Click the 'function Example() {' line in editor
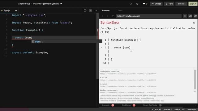198x111 pixels. tap(28, 30)
